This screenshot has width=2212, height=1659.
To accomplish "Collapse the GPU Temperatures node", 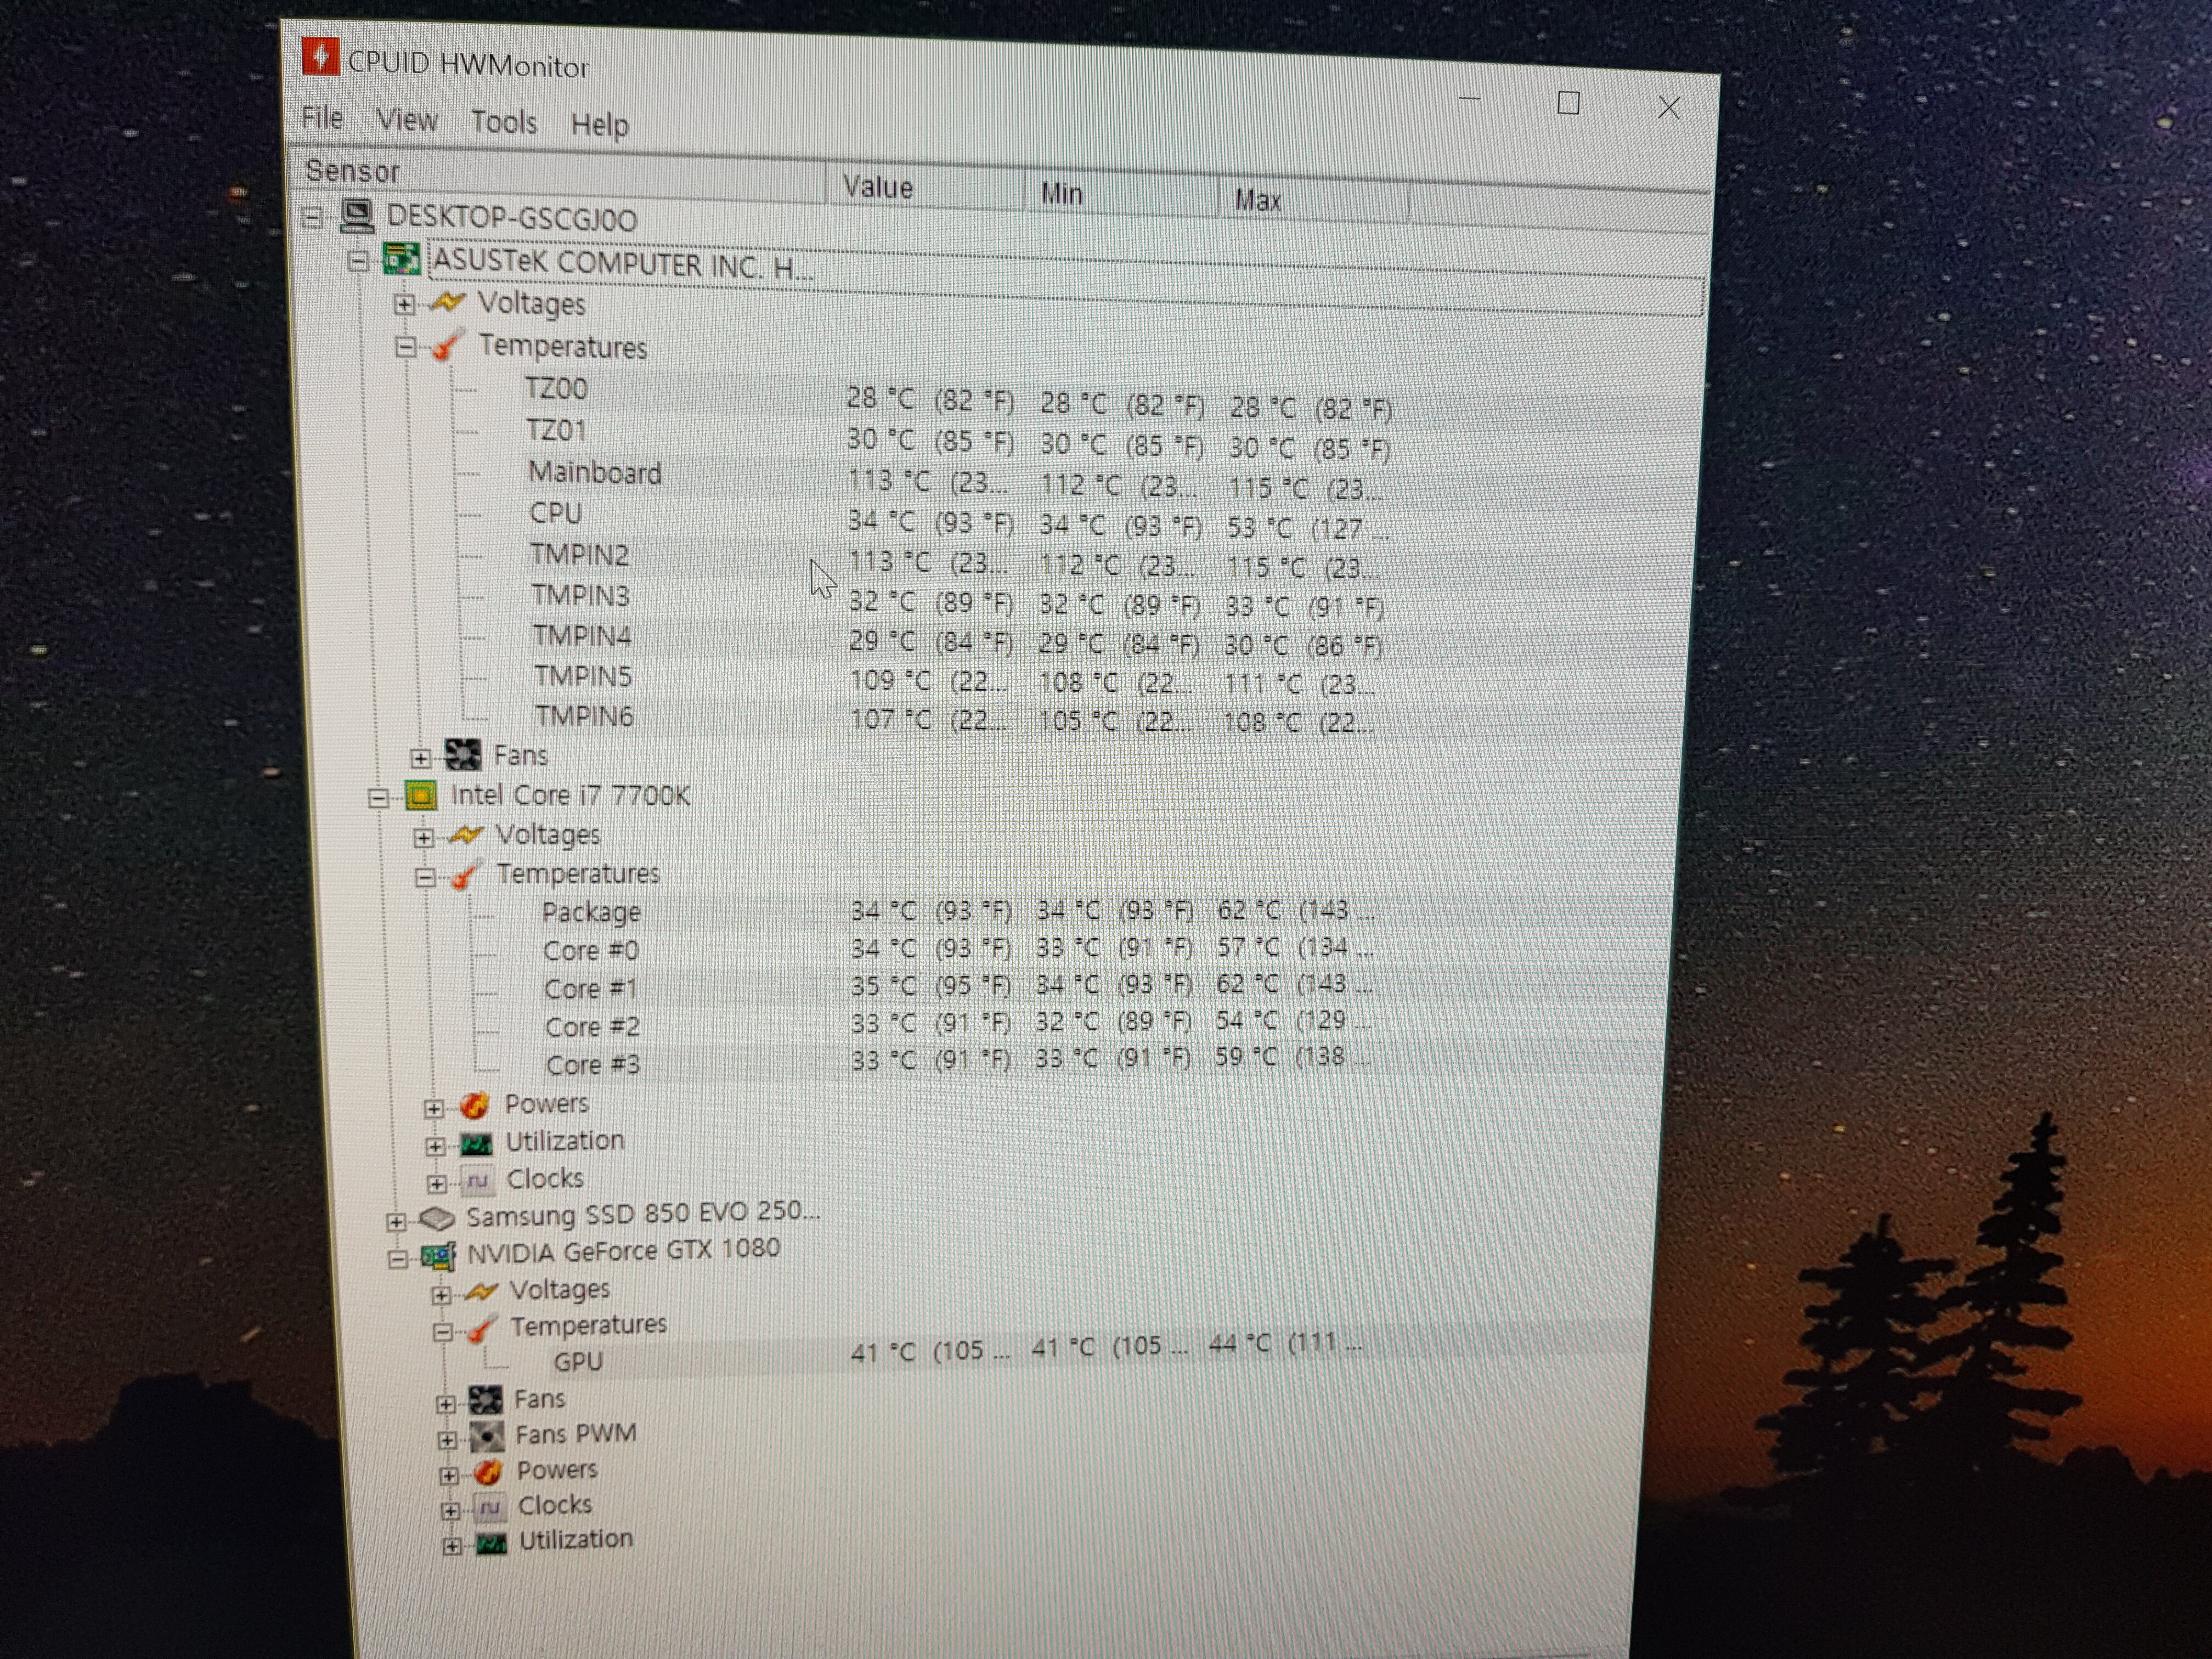I will 443,1331.
